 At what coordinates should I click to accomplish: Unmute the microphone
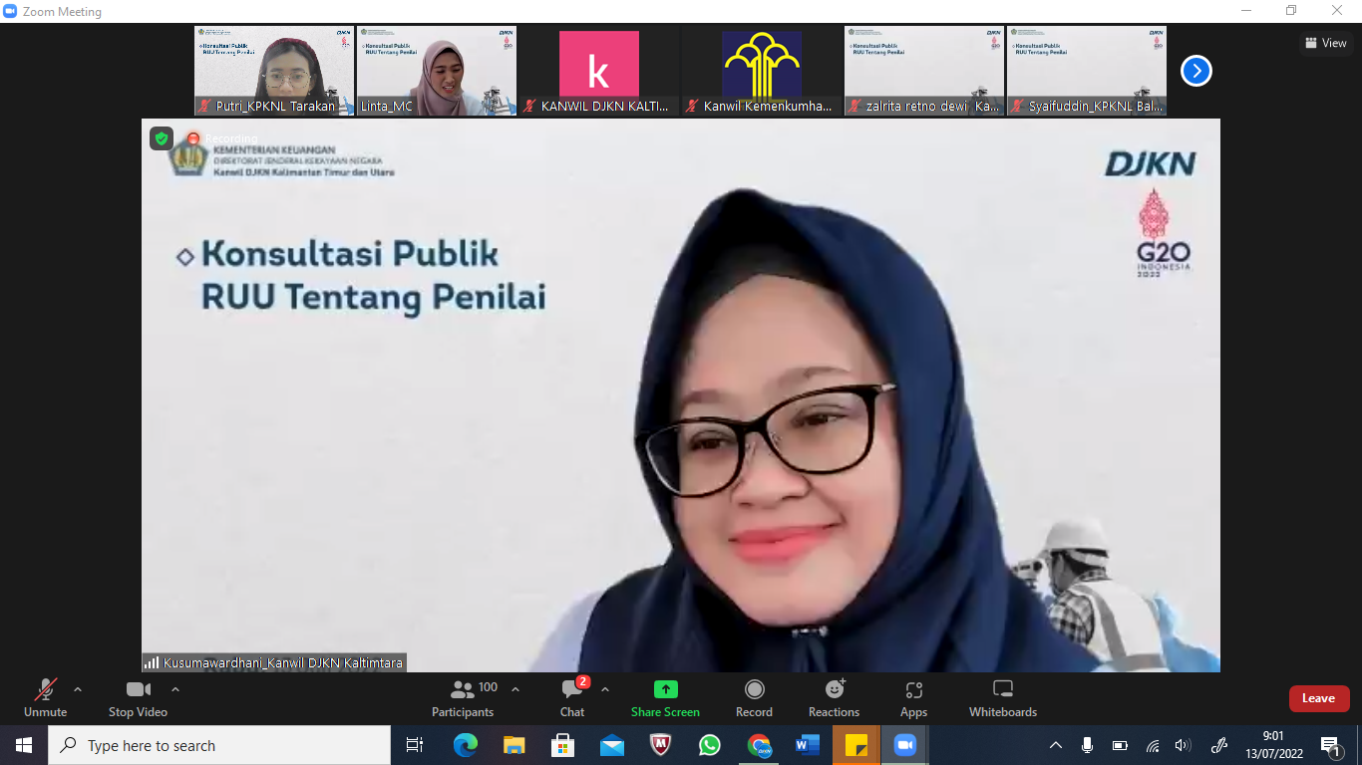click(46, 697)
